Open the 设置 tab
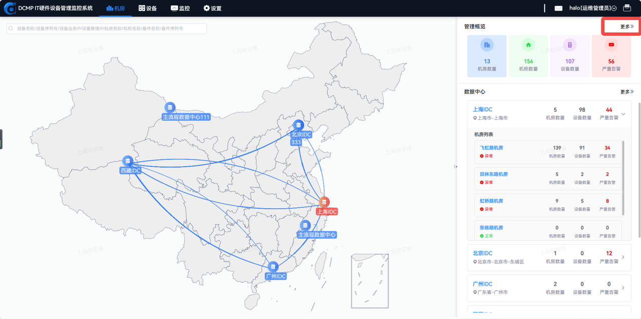Screen dimensions: 641x319 (x=212, y=8)
